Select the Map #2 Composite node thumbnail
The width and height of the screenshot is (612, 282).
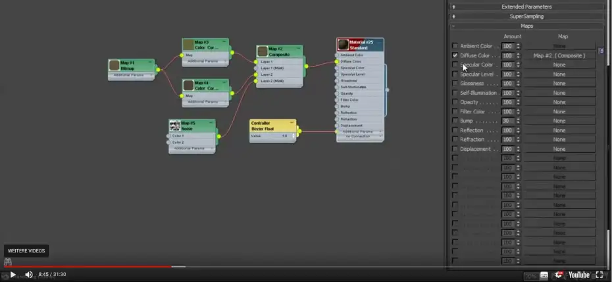point(263,51)
